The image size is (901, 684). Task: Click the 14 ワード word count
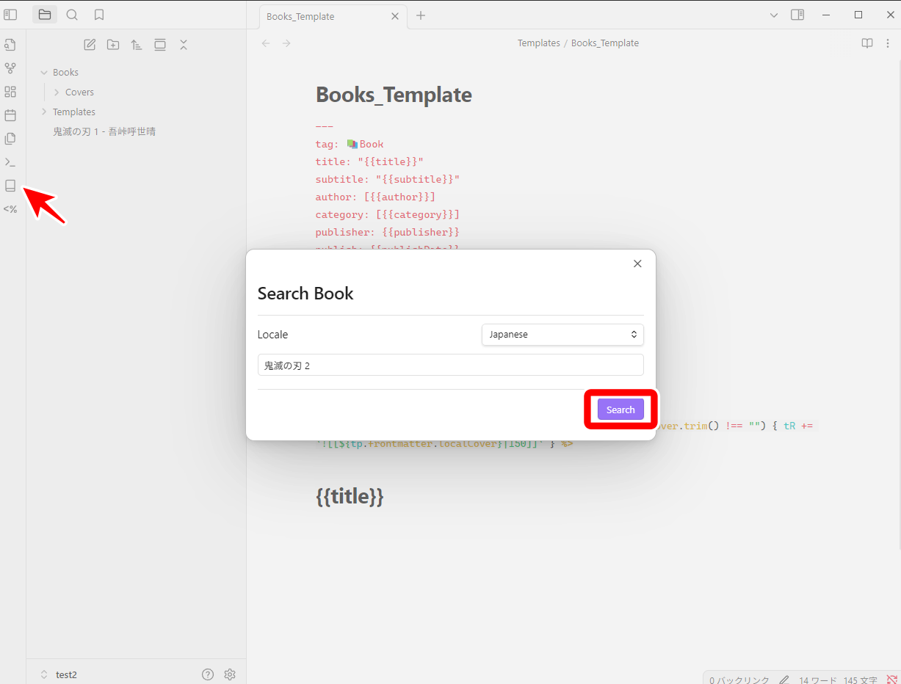click(x=818, y=680)
